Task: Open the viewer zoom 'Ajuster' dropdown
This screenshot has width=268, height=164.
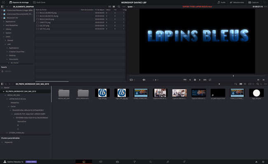Action: pos(131,7)
